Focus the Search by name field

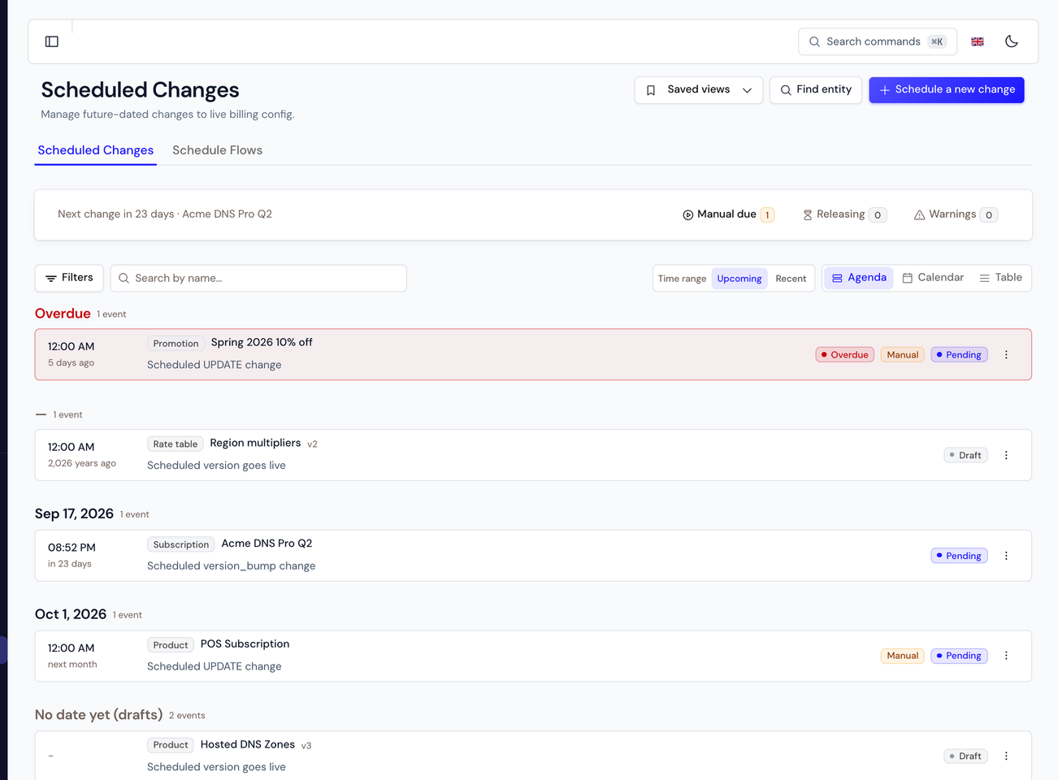258,279
